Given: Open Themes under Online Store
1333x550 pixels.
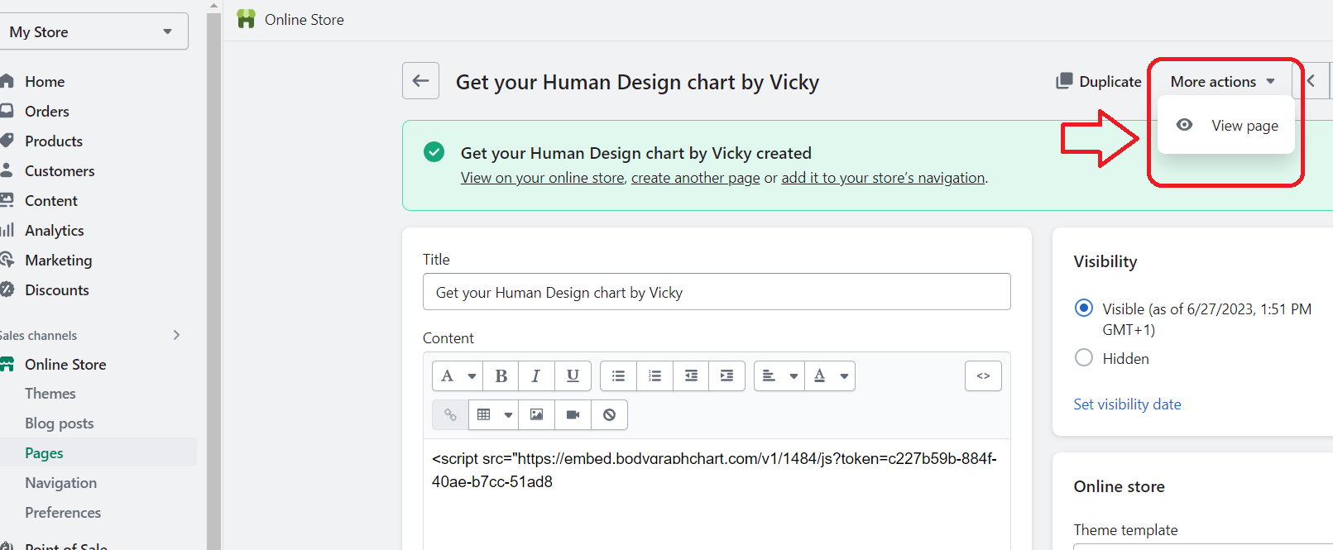Looking at the screenshot, I should pos(50,394).
